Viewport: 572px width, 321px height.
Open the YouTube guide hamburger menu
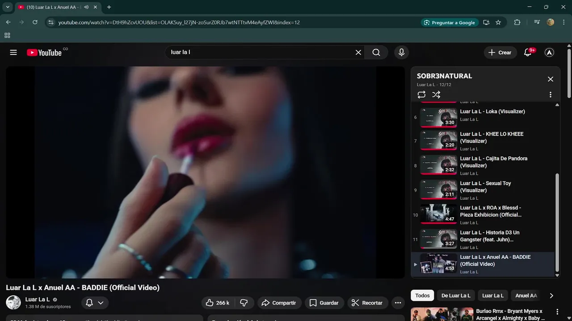coord(13,53)
